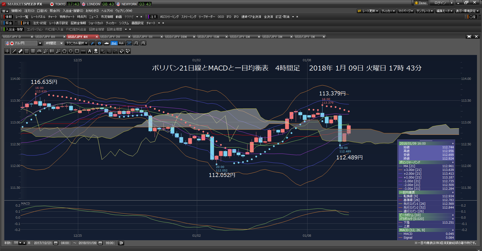The image size is (482, 251).
Task: Click 全決済 in the order toolbar
Action: tap(268, 17)
